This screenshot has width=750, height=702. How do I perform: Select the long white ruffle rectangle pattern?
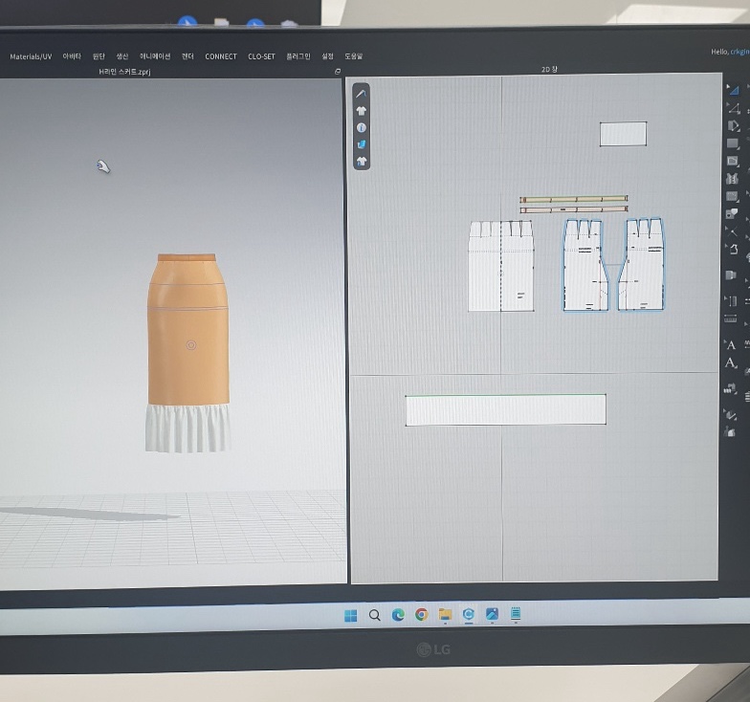505,409
